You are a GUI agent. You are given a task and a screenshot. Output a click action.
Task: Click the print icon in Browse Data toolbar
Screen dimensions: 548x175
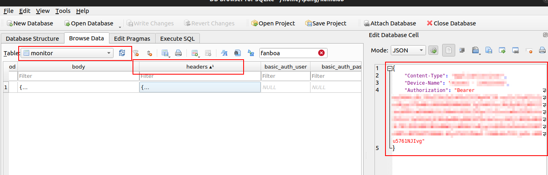(x=178, y=53)
